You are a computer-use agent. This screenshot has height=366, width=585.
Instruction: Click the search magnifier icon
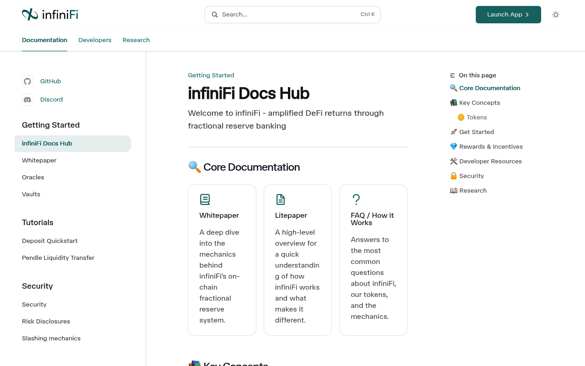(215, 15)
